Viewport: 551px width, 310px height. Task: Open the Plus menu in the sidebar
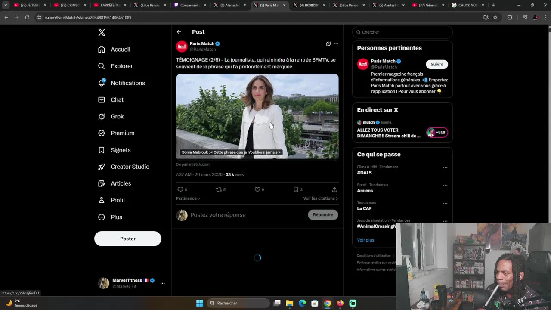(x=110, y=217)
